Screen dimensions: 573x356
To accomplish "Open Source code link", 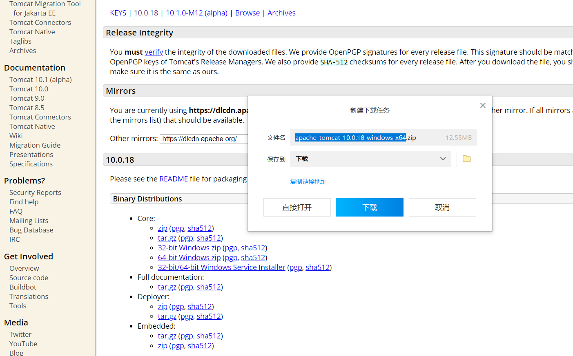I will pyautogui.click(x=29, y=278).
